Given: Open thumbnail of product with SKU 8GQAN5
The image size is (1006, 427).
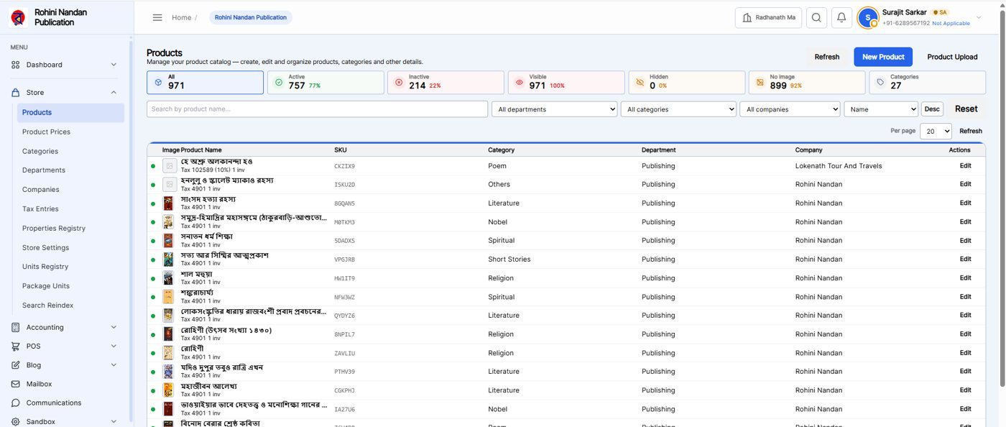Looking at the screenshot, I should click(169, 203).
